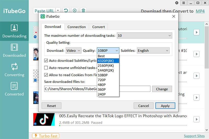Screen dimensions: 209x139
Task: Collapse the Quality 1080P combo box
Action: click(108, 51)
